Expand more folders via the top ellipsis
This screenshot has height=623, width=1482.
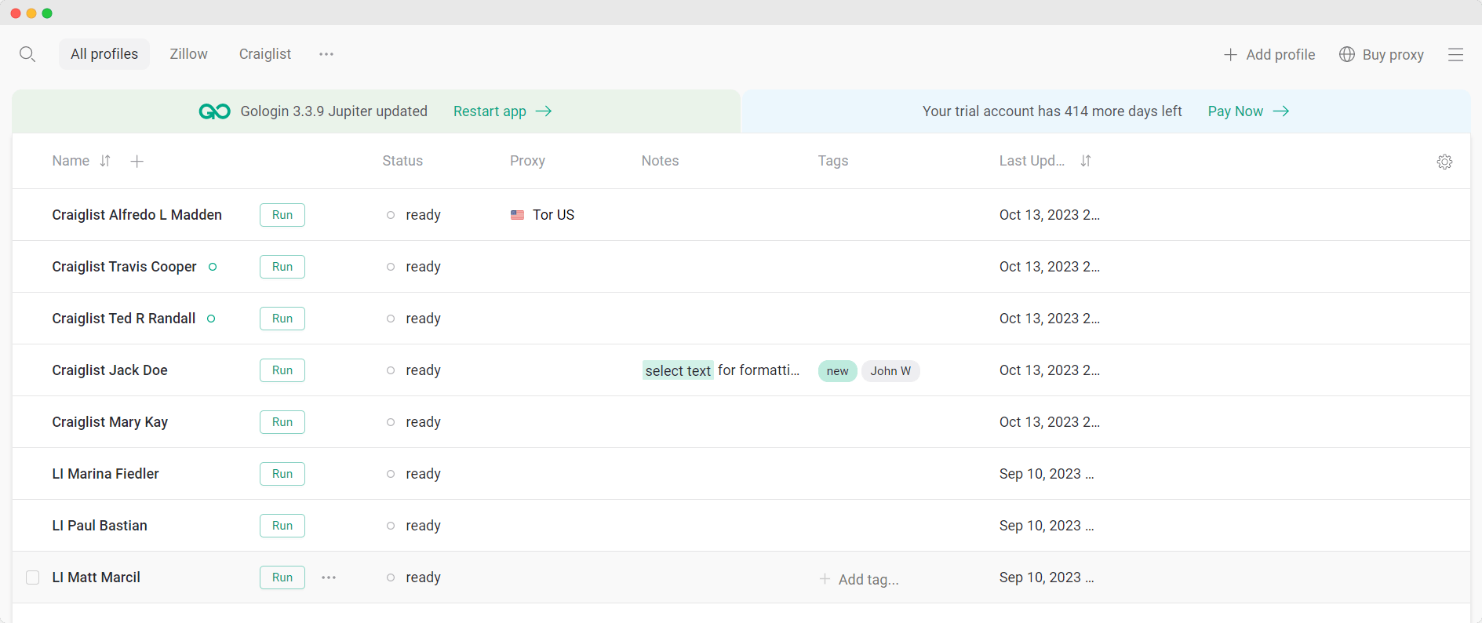pos(326,54)
